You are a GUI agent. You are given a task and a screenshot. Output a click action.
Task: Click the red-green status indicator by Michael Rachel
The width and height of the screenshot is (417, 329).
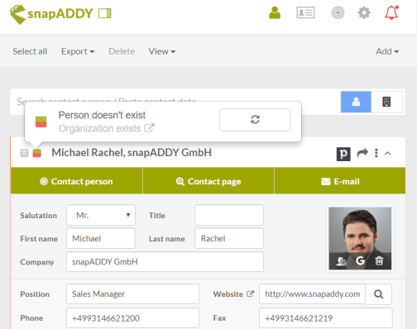point(37,153)
